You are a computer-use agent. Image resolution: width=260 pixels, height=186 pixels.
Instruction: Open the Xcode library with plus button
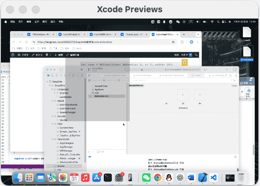click(x=227, y=70)
